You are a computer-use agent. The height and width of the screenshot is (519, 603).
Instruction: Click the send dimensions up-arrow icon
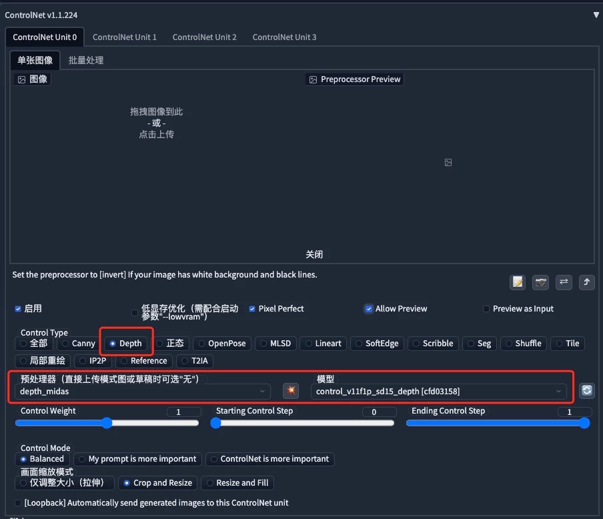click(x=587, y=282)
